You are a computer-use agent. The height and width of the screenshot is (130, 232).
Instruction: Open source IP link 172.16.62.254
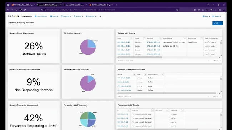click(153, 46)
